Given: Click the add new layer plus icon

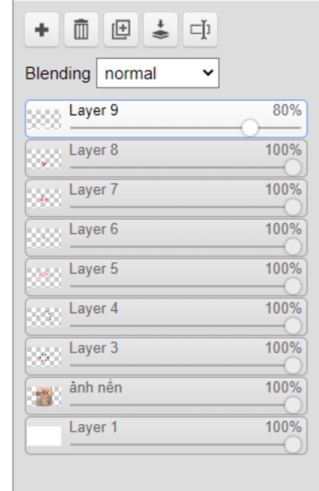Looking at the screenshot, I should 42,30.
